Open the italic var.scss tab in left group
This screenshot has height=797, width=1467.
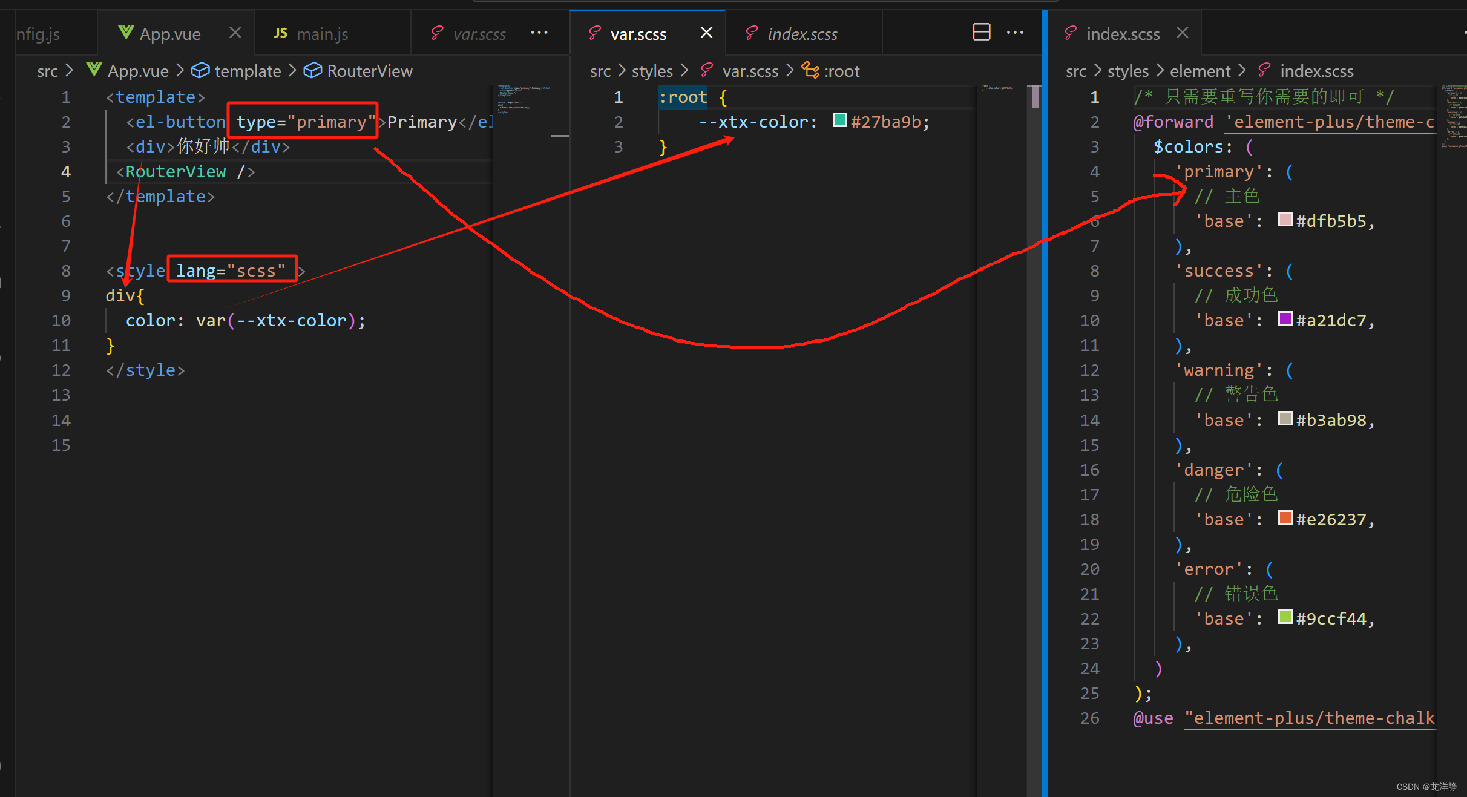click(479, 34)
